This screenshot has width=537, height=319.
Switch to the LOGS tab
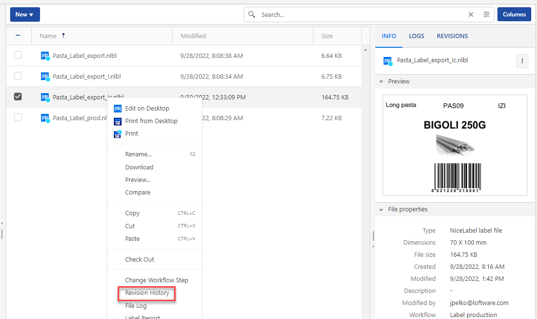(416, 36)
